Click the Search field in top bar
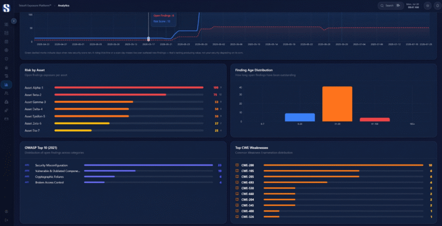 point(390,6)
